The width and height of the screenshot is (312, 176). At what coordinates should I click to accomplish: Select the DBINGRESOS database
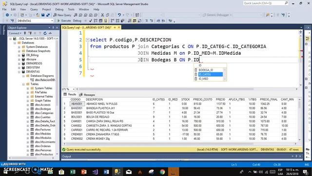click(34, 64)
